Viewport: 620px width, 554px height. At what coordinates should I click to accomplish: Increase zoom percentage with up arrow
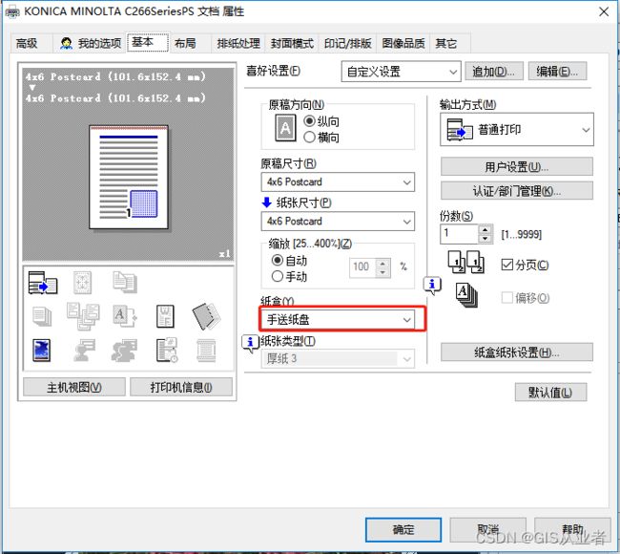click(382, 264)
